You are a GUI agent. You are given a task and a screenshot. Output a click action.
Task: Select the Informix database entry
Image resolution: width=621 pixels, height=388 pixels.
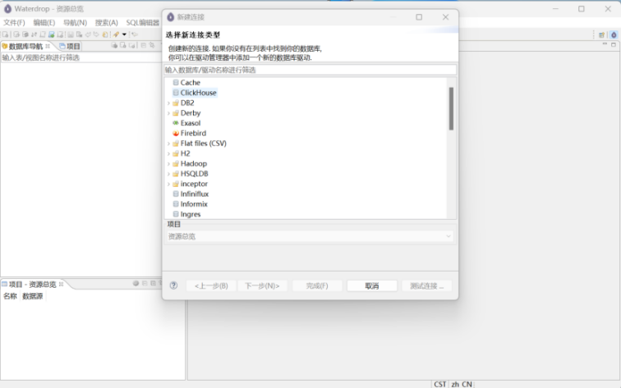194,204
